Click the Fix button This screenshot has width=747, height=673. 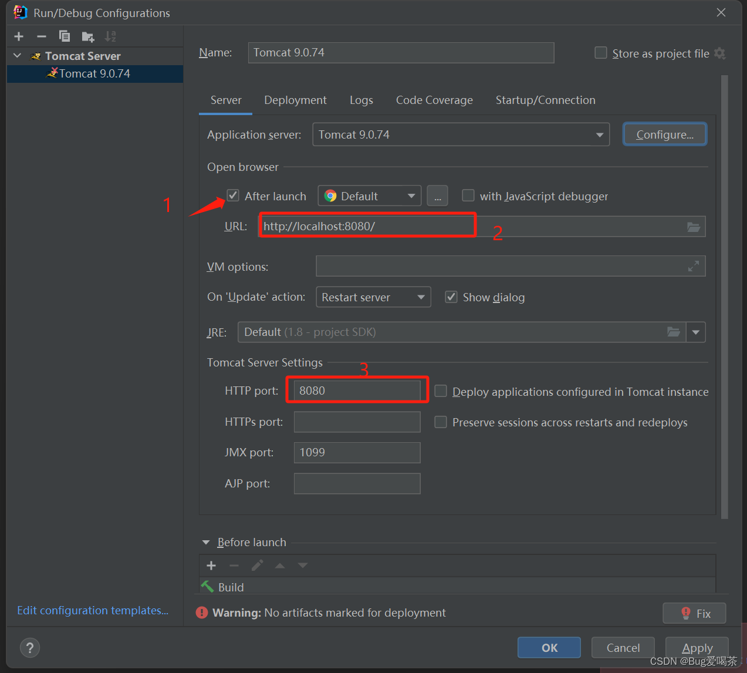[x=694, y=614]
